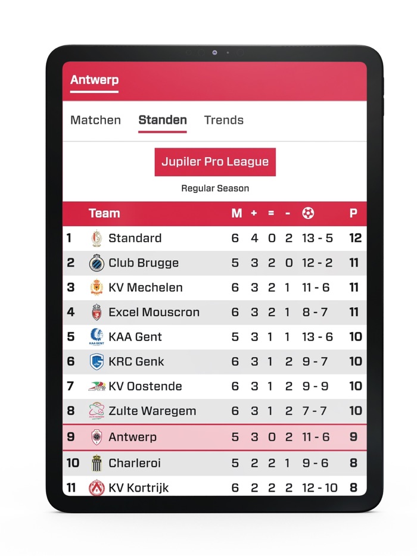Tap the KV Mechelen crest icon
417x556 pixels.
(x=97, y=288)
